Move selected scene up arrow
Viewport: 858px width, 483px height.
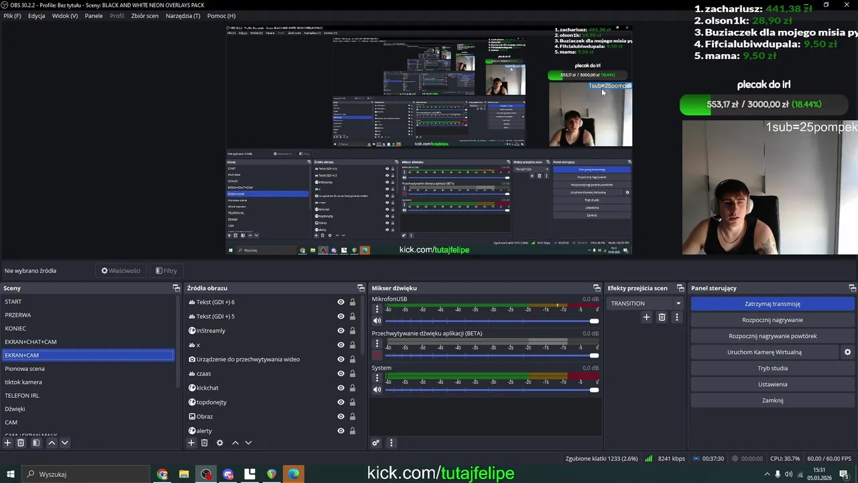pos(52,443)
